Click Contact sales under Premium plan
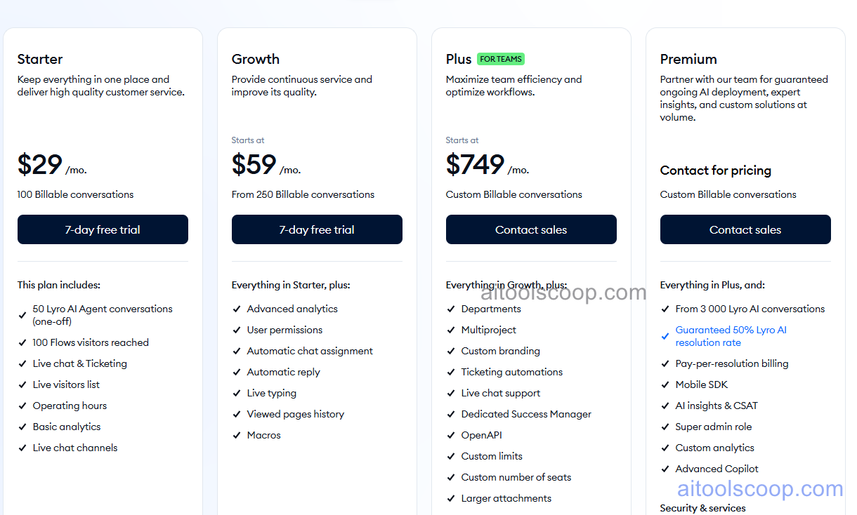The height and width of the screenshot is (515, 857). click(x=745, y=229)
